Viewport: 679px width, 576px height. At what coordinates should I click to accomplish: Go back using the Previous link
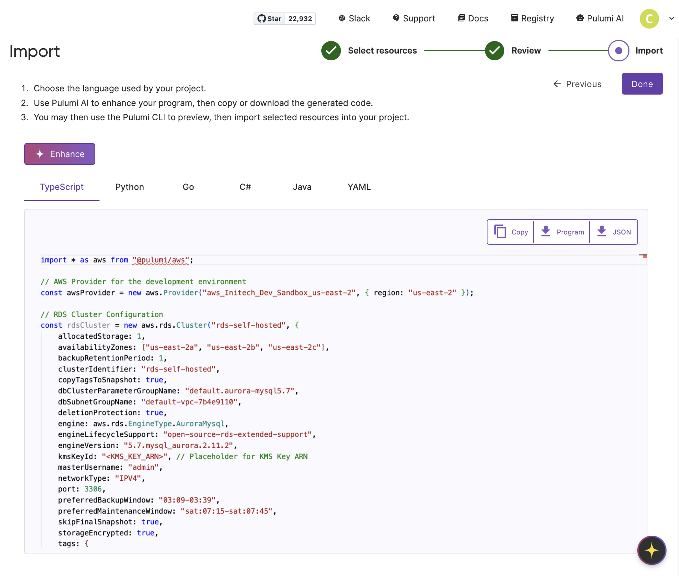pos(577,84)
